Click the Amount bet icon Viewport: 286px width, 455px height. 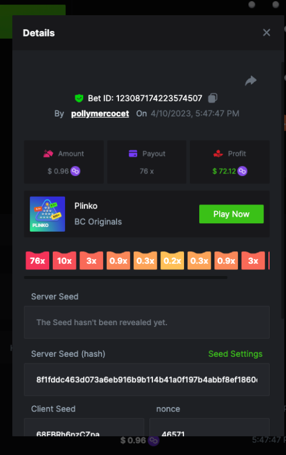coord(48,153)
